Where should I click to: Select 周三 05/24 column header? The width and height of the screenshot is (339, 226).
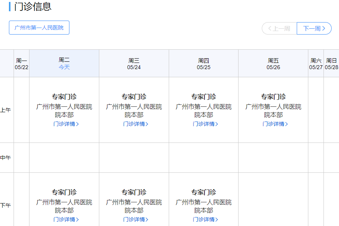pyautogui.click(x=134, y=64)
